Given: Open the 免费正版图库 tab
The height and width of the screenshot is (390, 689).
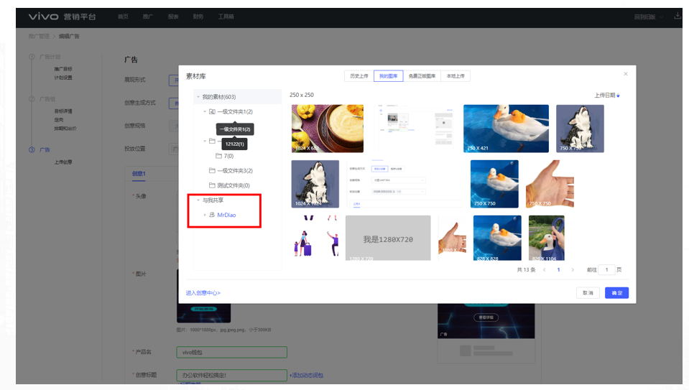Looking at the screenshot, I should [422, 75].
